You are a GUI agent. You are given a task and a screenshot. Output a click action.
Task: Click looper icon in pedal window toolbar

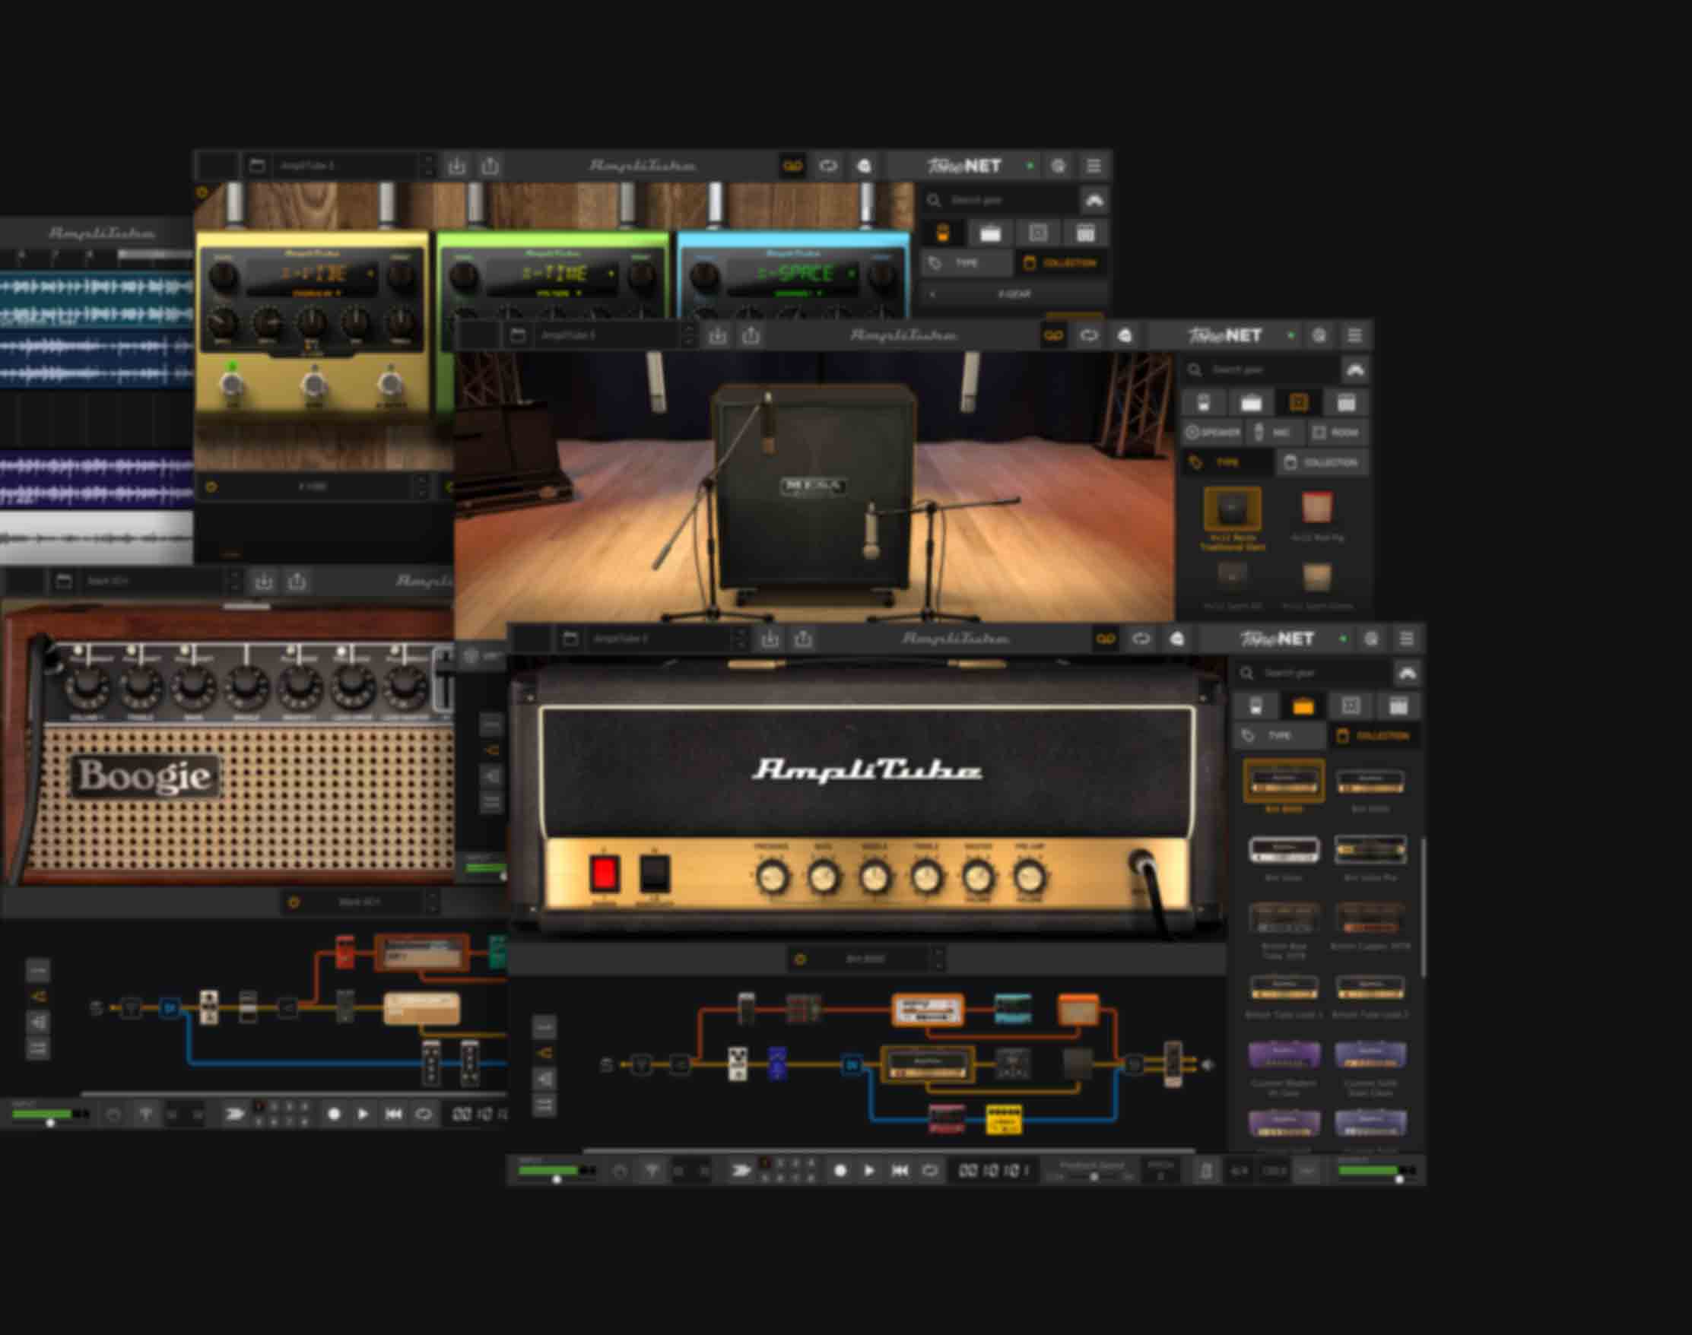pos(792,166)
